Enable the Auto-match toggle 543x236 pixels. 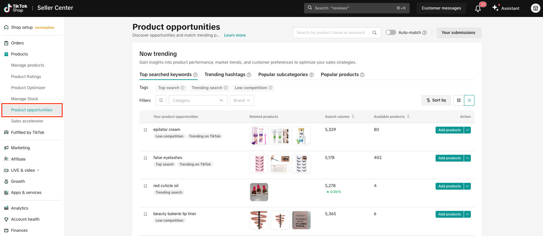pyautogui.click(x=391, y=33)
